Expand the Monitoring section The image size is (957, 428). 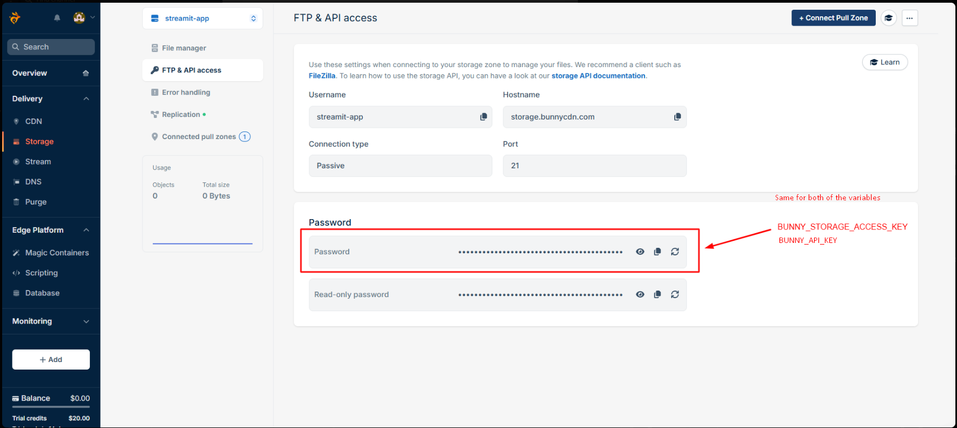coord(86,321)
